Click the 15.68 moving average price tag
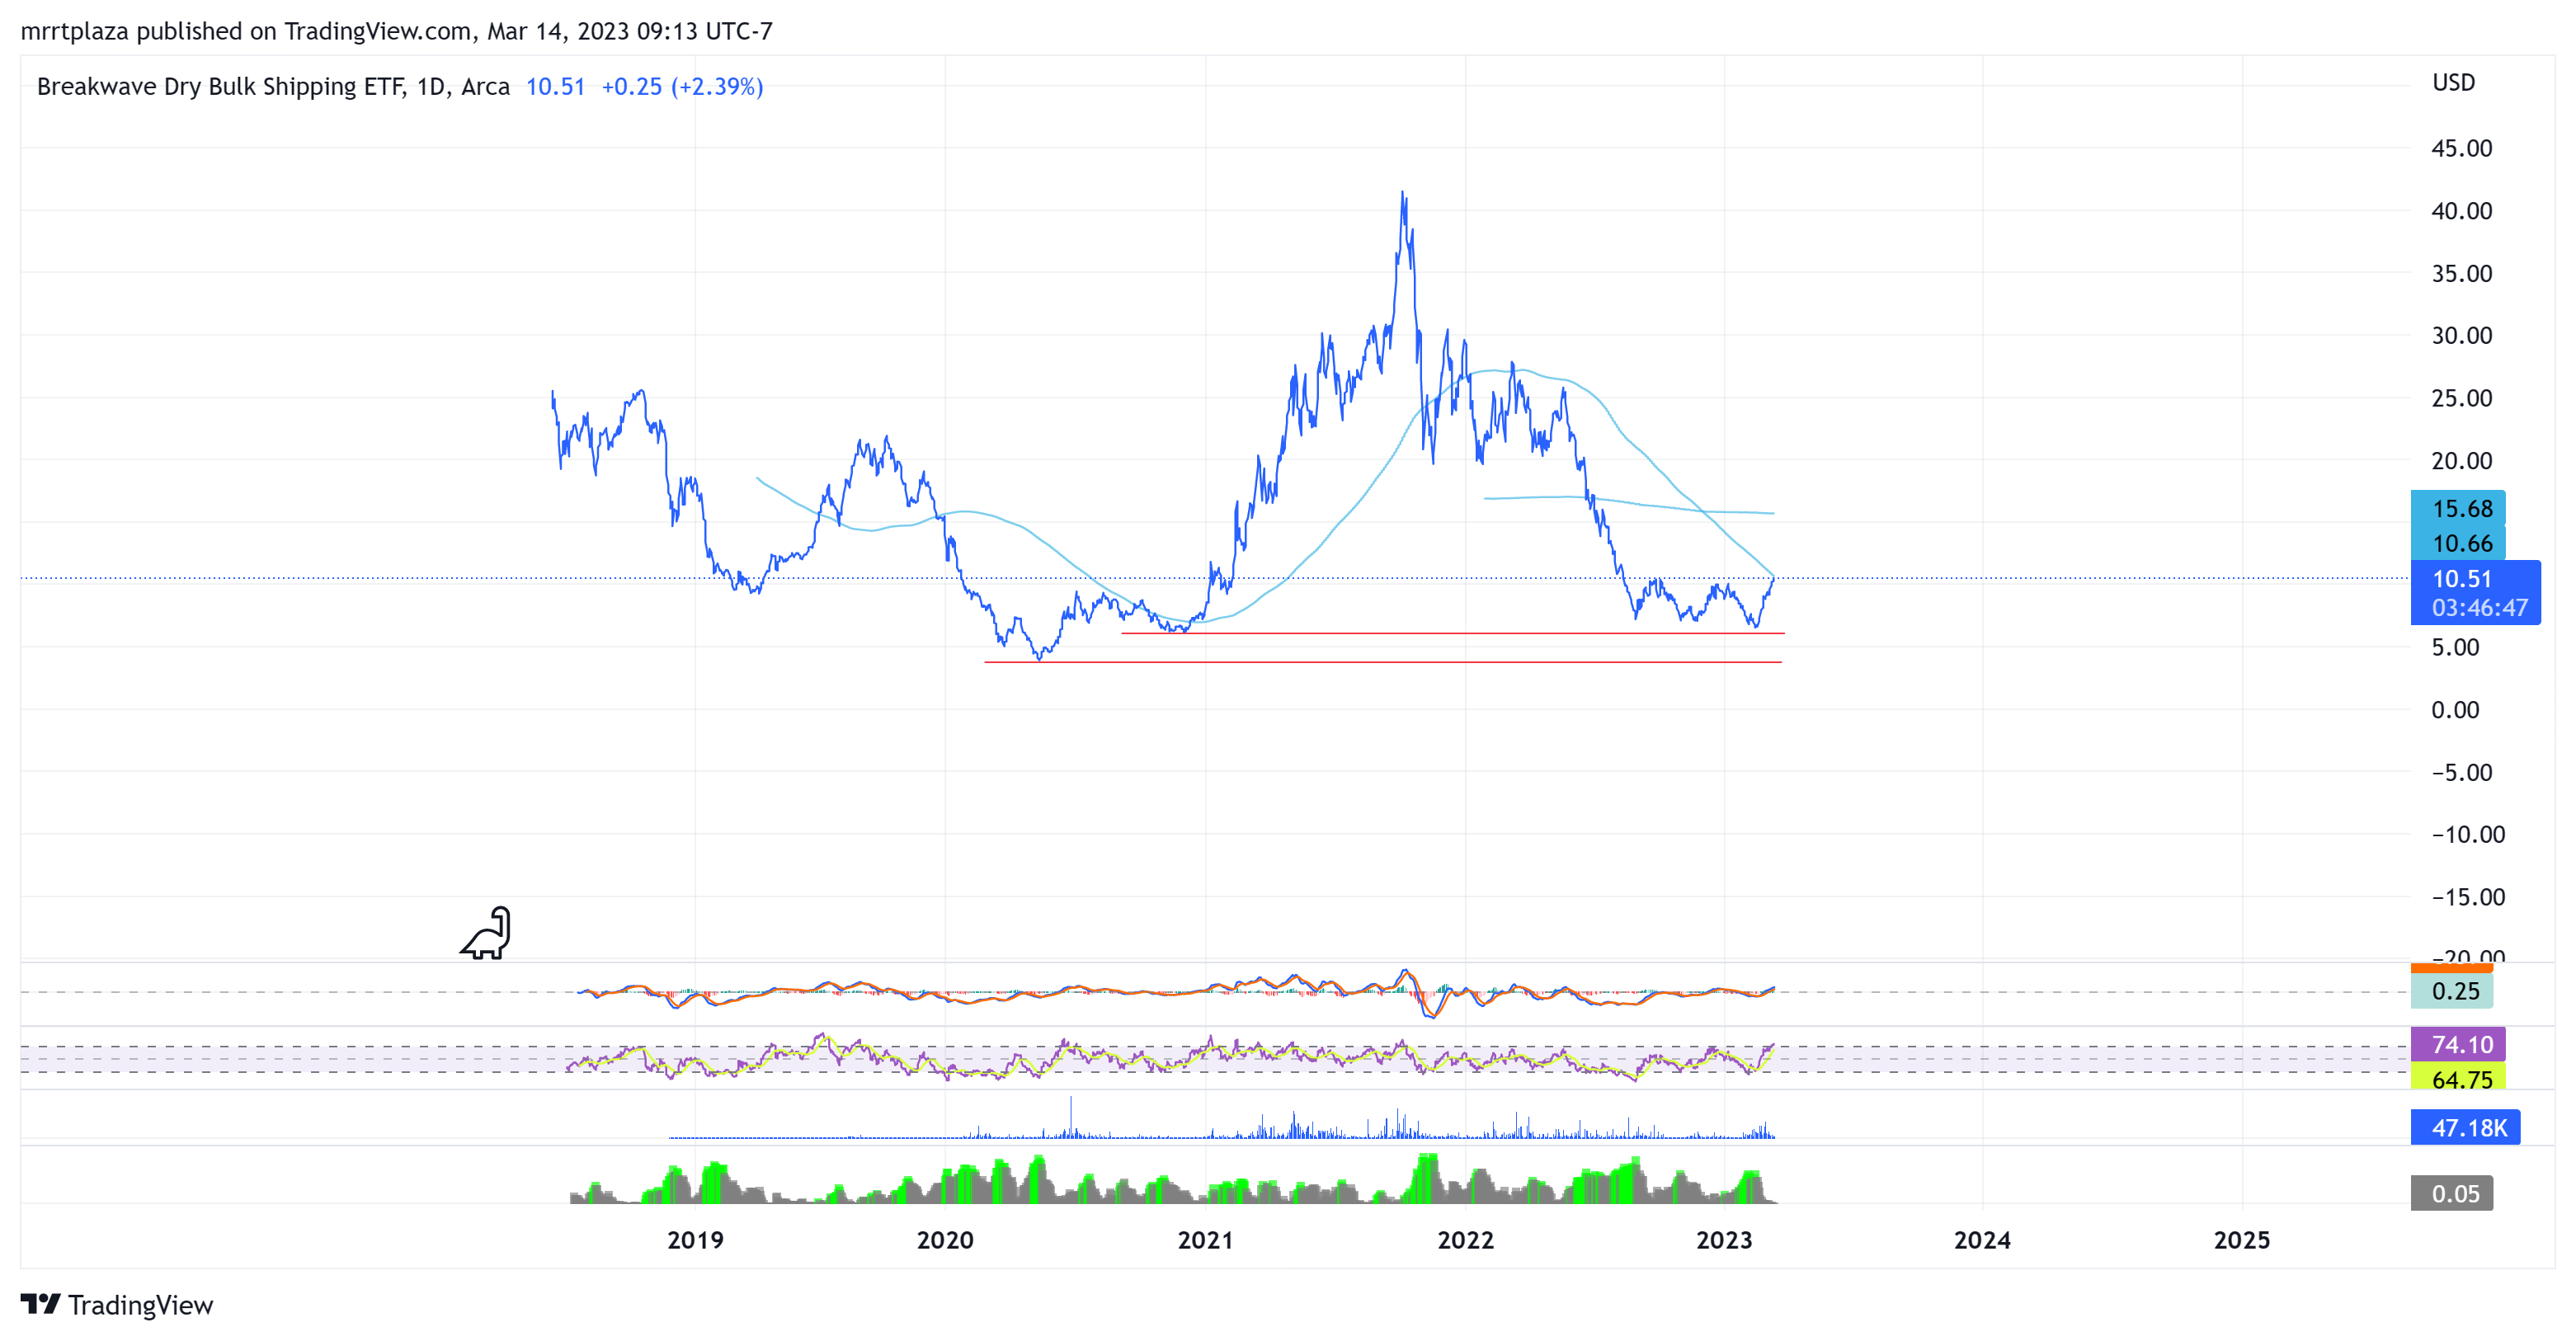The width and height of the screenshot is (2576, 1341). point(2460,508)
